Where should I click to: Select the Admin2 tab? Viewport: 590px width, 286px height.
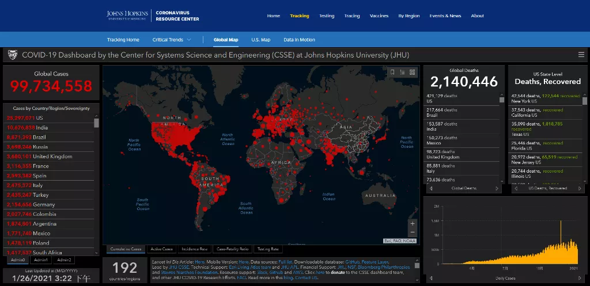(63, 260)
